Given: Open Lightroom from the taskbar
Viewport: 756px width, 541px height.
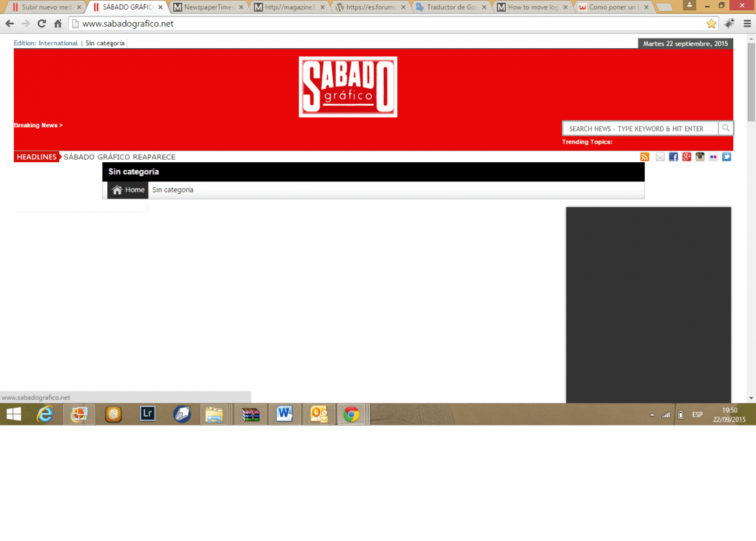Looking at the screenshot, I should point(148,414).
